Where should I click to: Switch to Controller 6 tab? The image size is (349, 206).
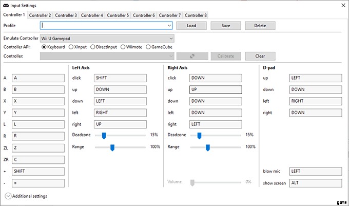[x=144, y=15]
